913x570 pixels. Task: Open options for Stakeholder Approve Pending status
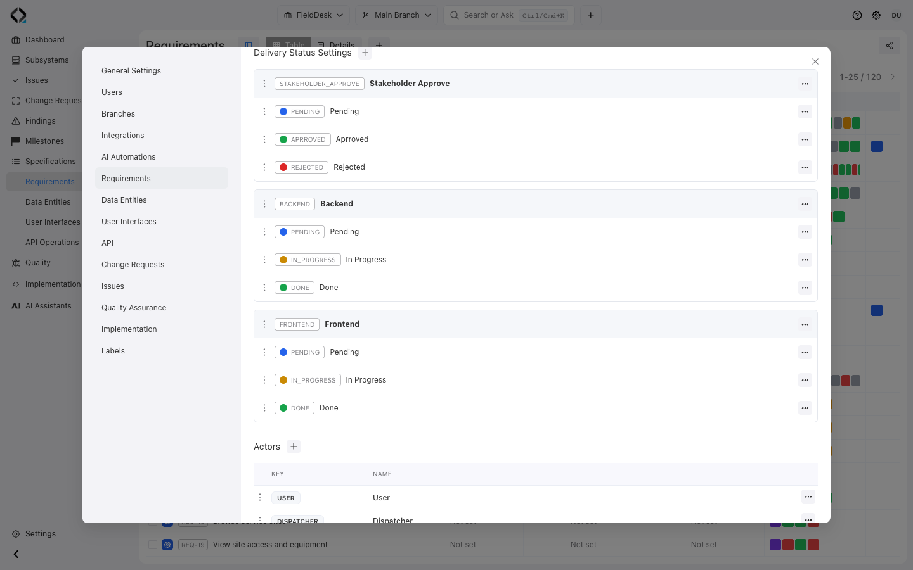805,111
